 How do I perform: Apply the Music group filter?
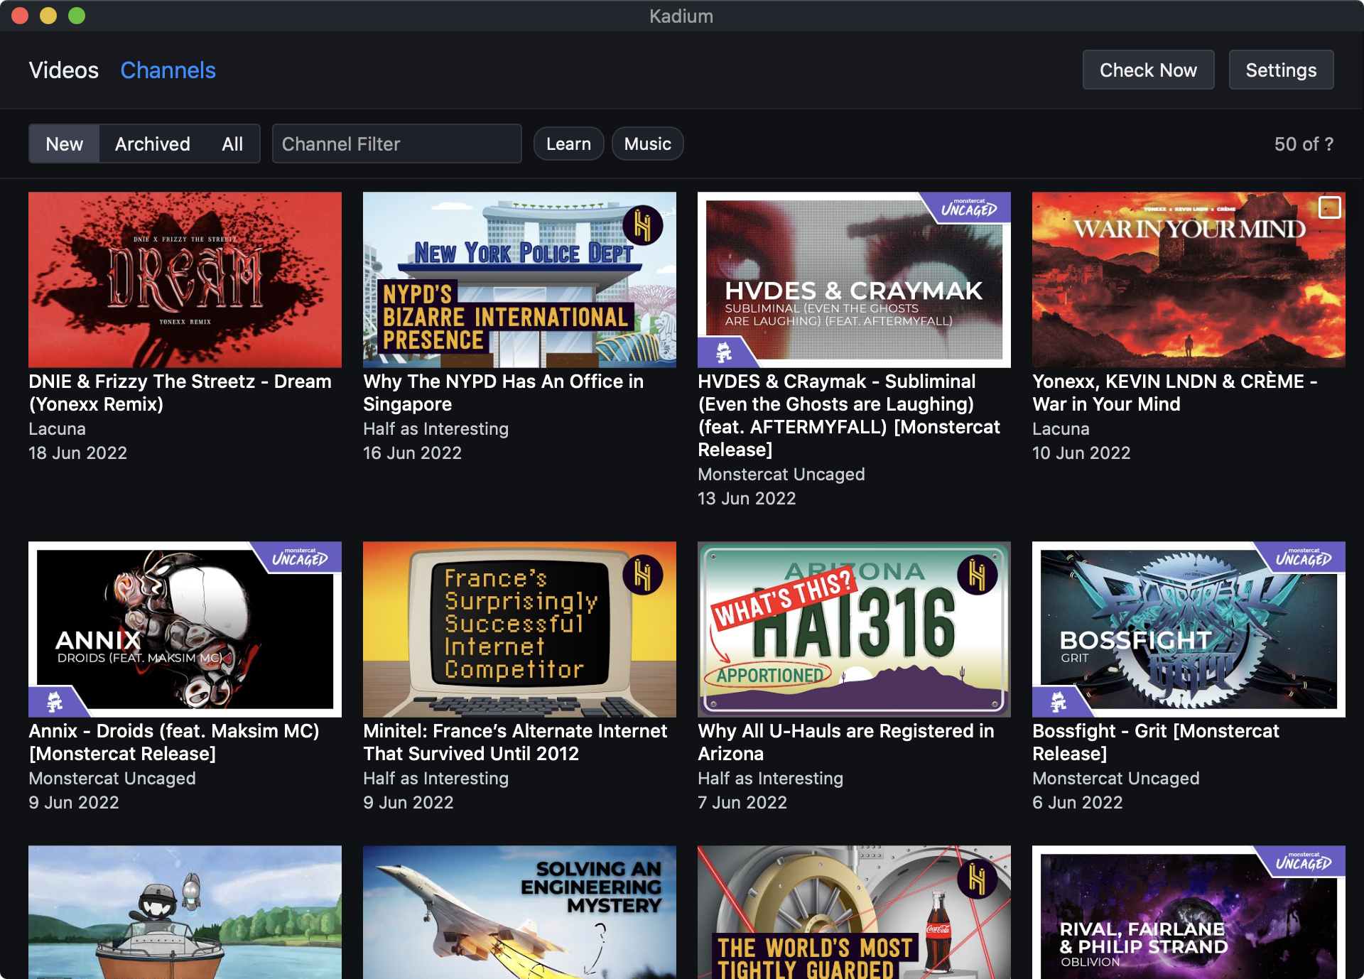tap(647, 144)
